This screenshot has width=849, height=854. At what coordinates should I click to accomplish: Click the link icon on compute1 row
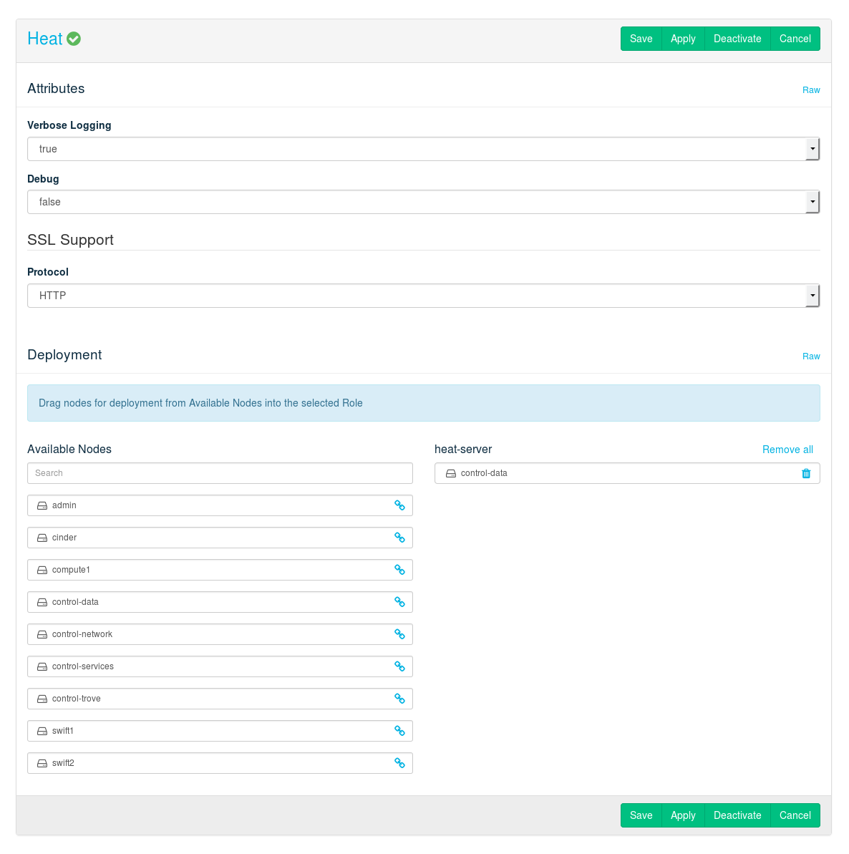(x=399, y=570)
